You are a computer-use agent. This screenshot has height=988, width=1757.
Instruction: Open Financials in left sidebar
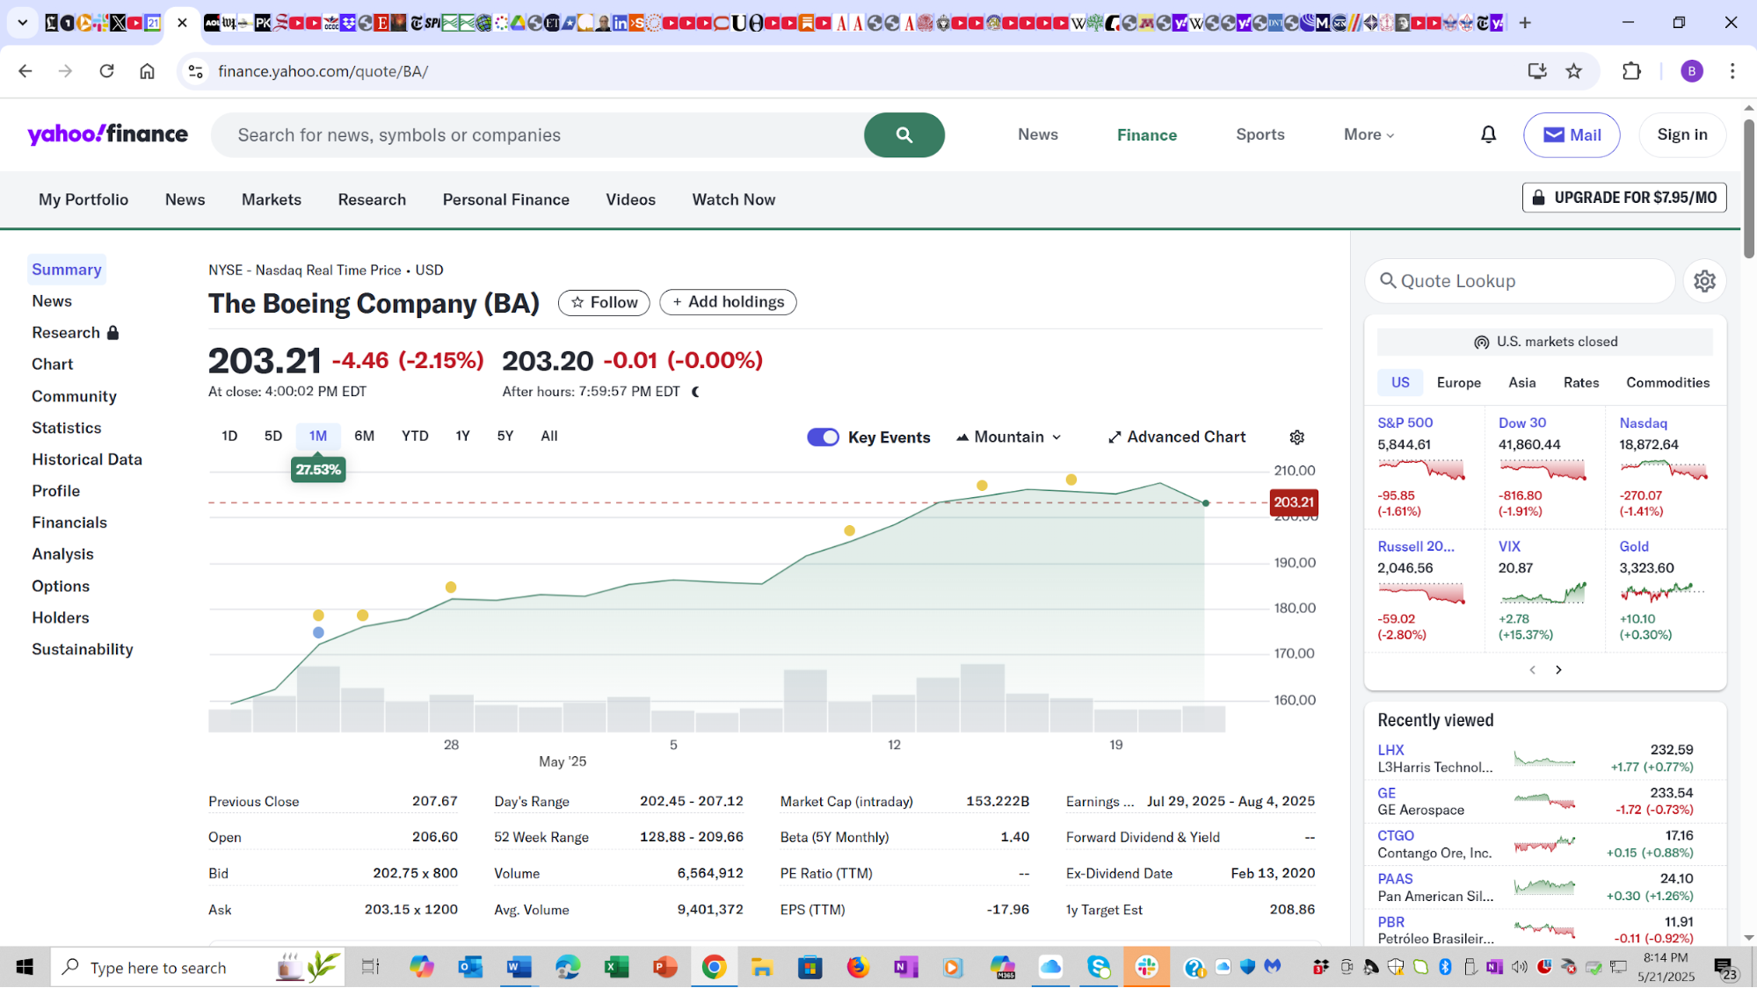(x=69, y=523)
